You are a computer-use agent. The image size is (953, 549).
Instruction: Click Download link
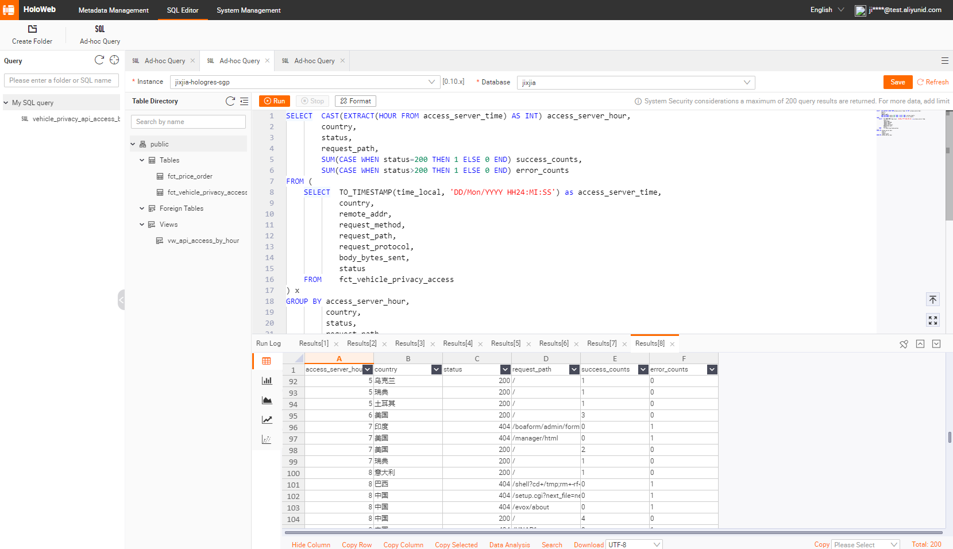tap(589, 545)
